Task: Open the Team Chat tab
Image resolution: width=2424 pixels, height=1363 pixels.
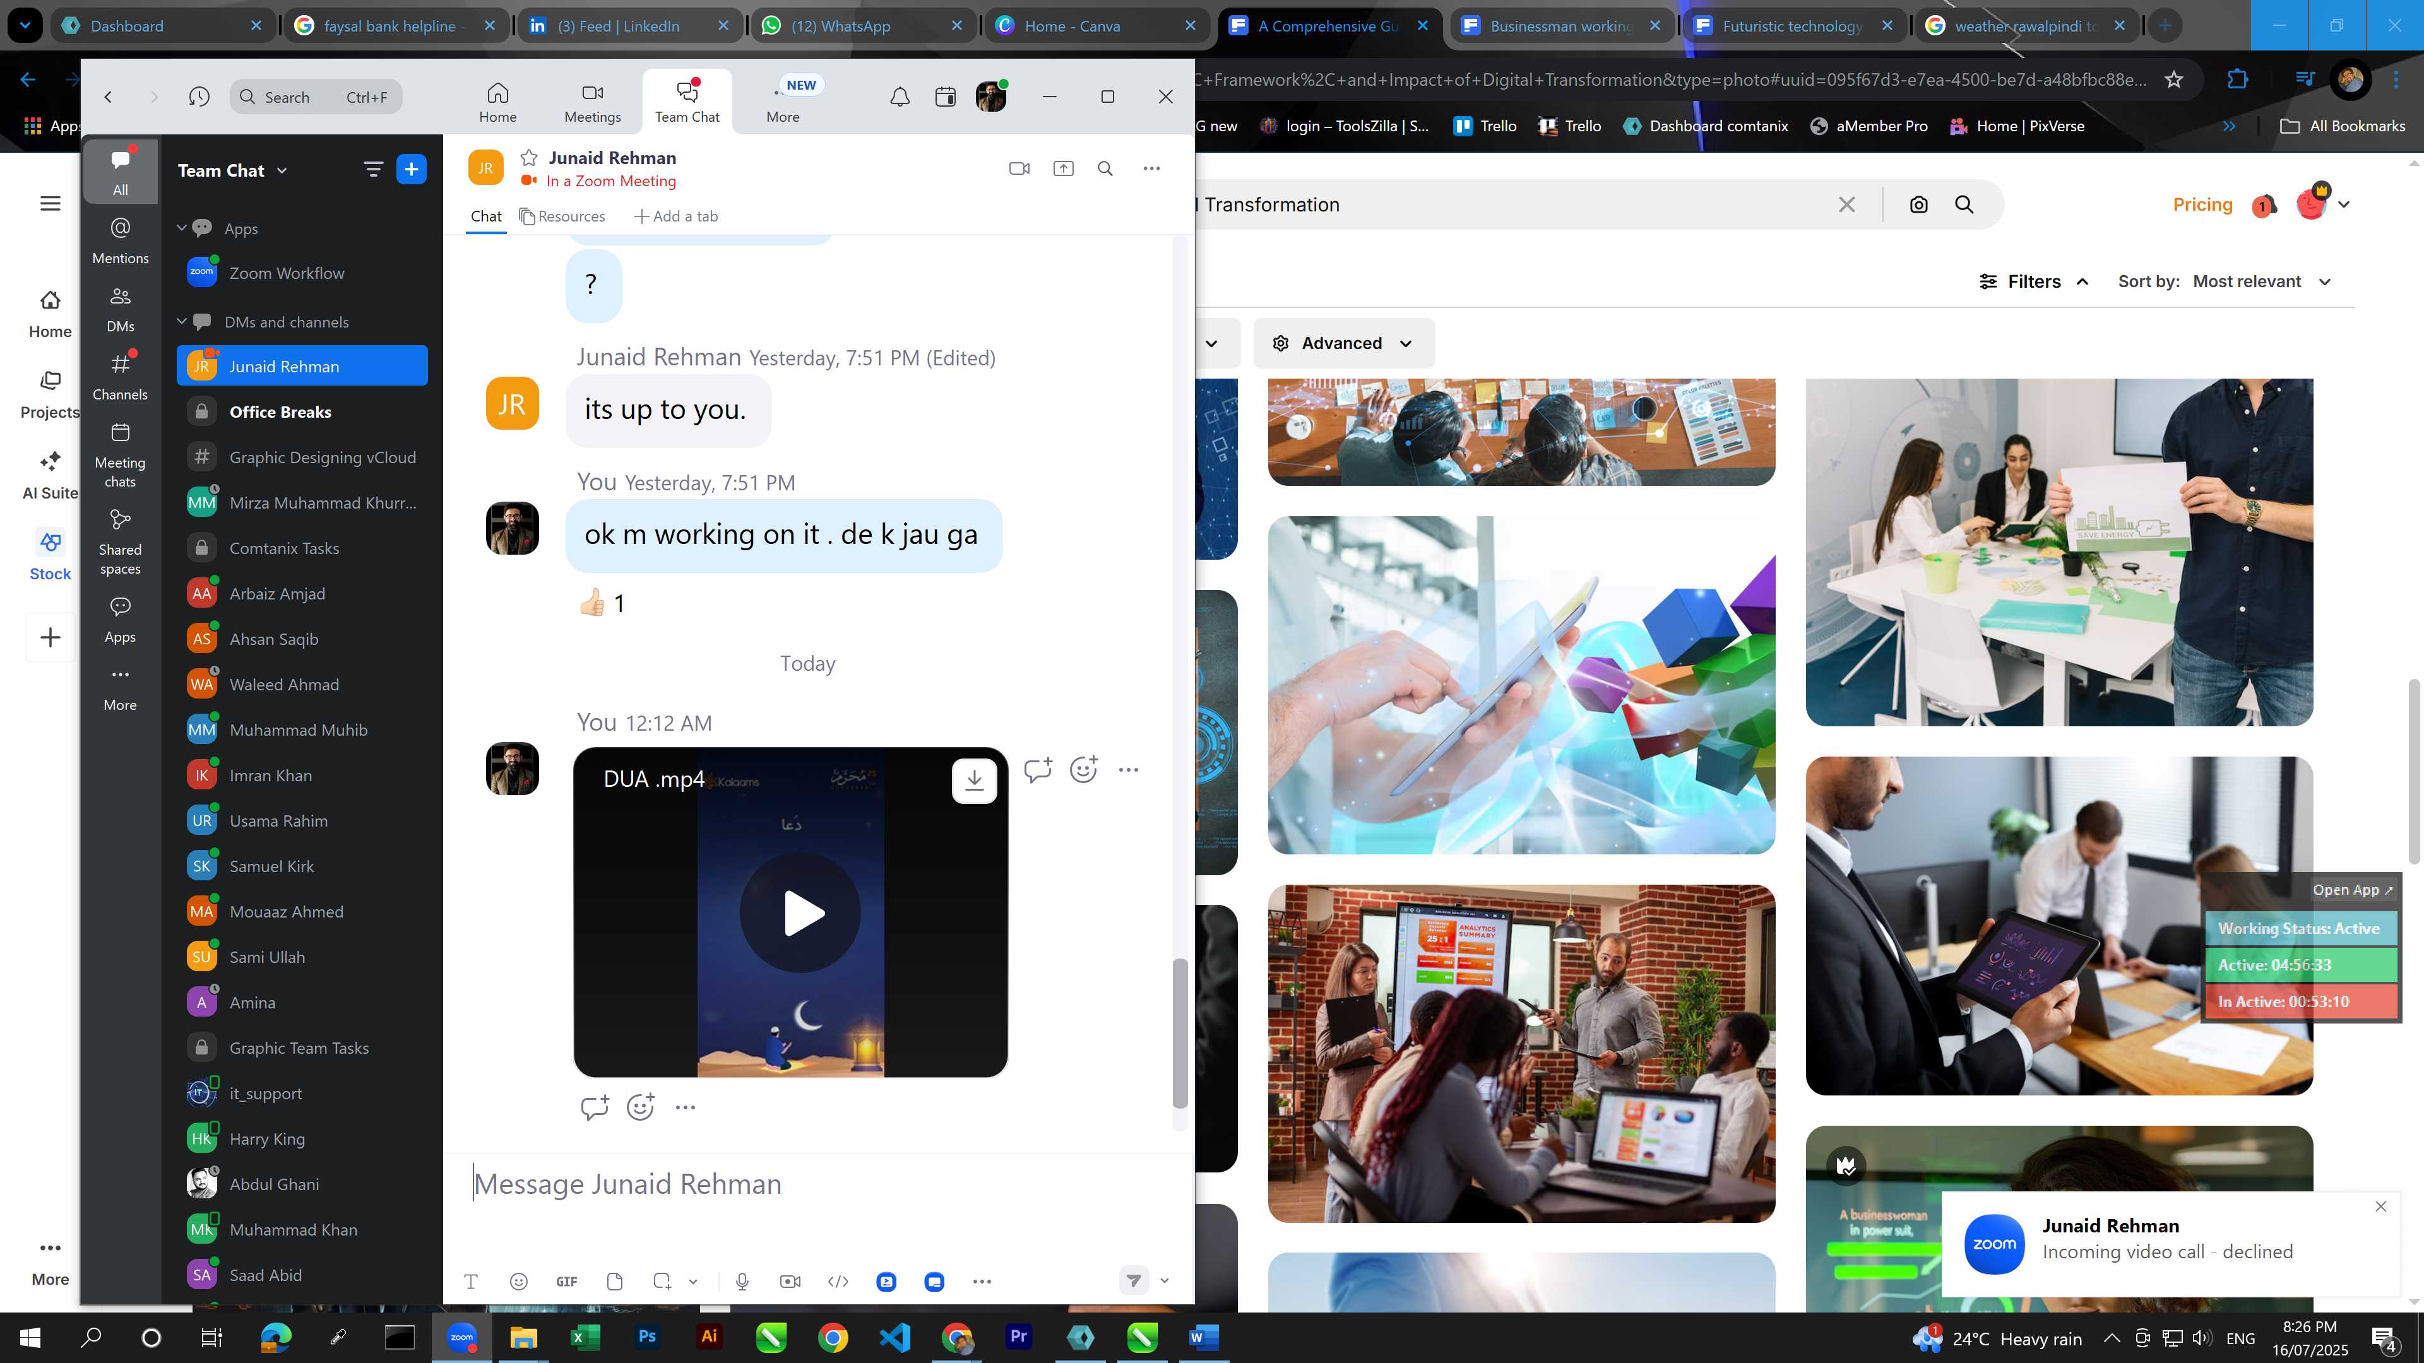Action: click(687, 102)
